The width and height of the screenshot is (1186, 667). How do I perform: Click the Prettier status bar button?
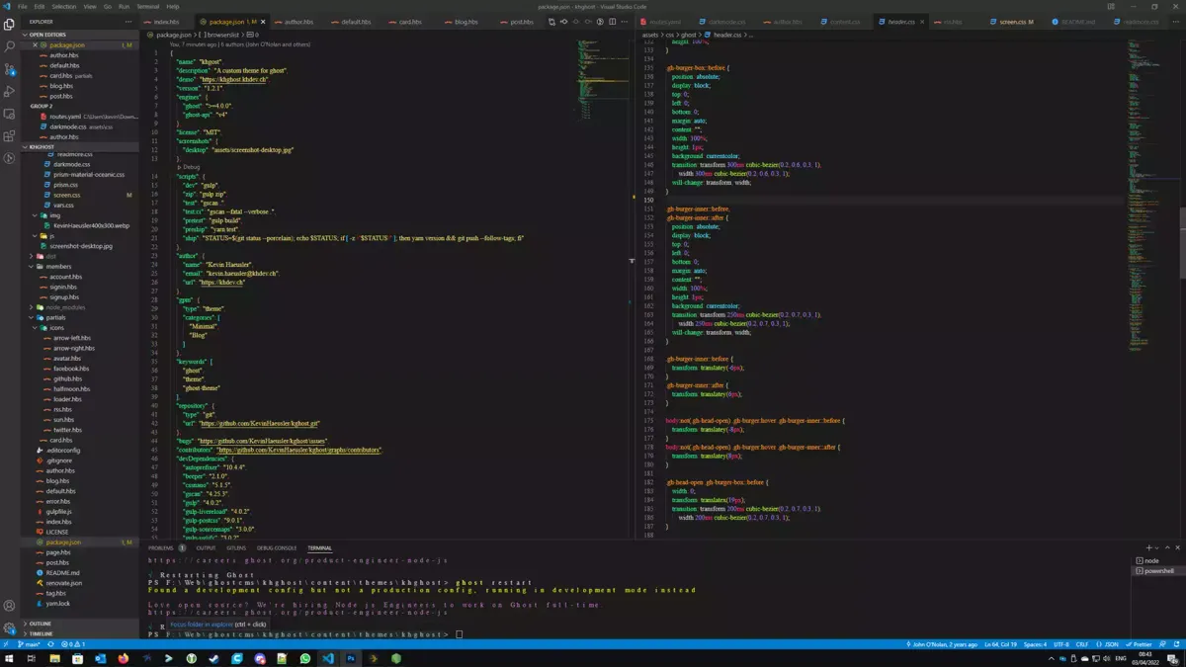tap(1141, 644)
